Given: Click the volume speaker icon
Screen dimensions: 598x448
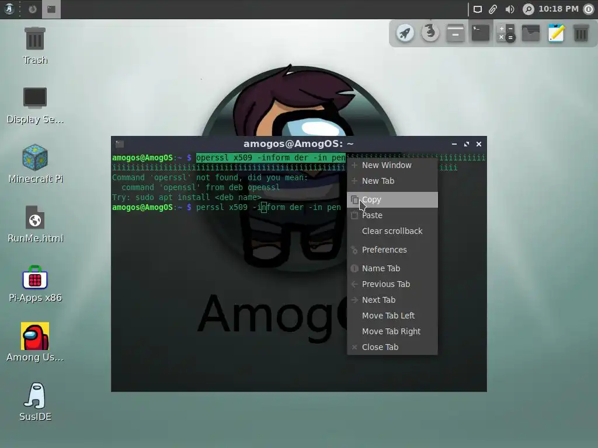Looking at the screenshot, I should click(x=509, y=9).
